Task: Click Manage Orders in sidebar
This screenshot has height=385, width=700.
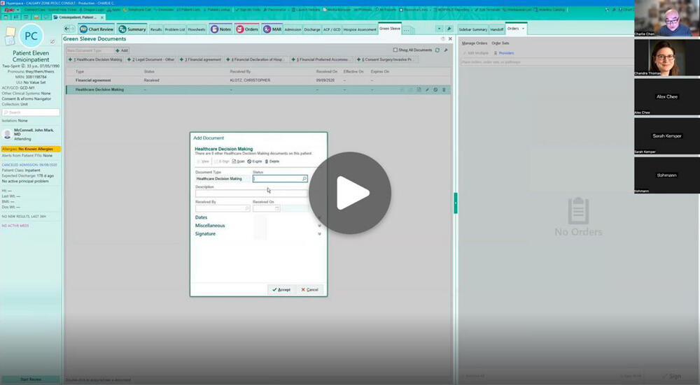Action: click(x=475, y=43)
